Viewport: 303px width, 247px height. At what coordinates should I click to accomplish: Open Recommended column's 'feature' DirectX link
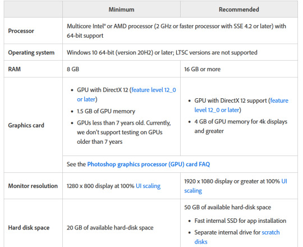click(x=279, y=100)
